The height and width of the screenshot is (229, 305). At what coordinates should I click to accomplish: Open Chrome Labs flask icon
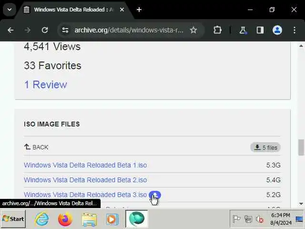click(243, 30)
